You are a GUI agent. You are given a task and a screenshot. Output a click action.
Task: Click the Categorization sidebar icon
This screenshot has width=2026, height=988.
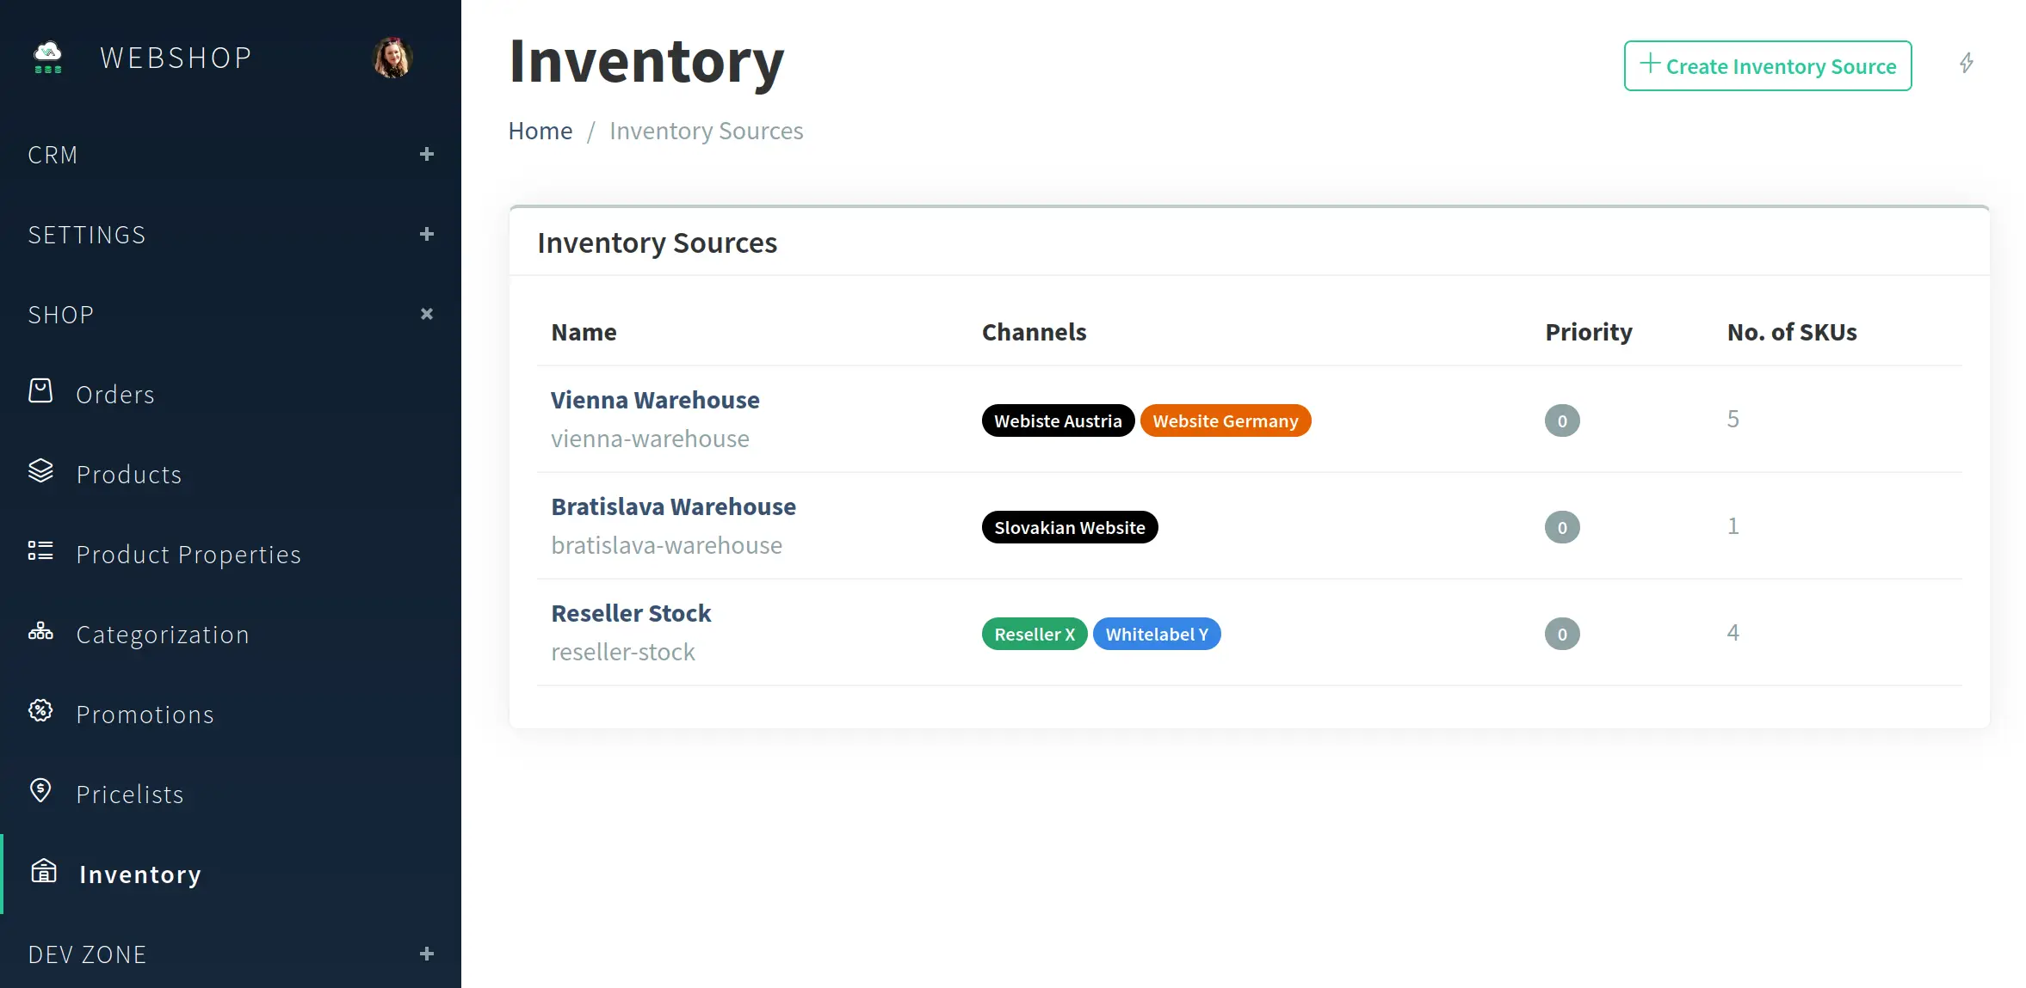pos(40,633)
